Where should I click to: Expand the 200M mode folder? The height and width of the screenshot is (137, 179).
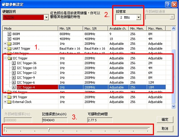click(5, 43)
